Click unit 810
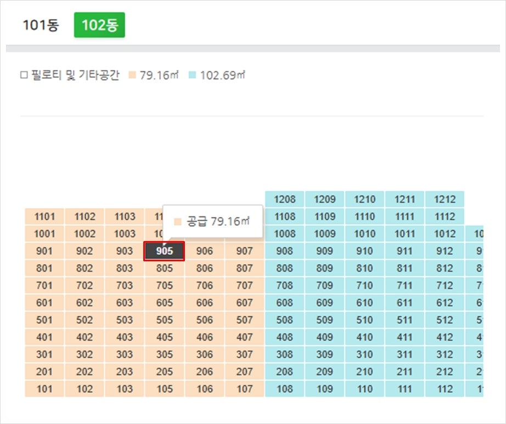This screenshot has height=424, width=506. 364,268
